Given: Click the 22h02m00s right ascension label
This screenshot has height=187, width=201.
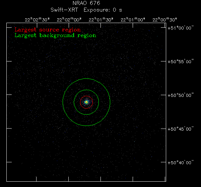Looking at the screenshot, I should tap(69, 20).
